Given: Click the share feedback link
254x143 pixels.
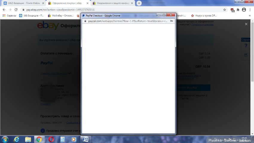Looking at the screenshot, I should pos(202,25).
